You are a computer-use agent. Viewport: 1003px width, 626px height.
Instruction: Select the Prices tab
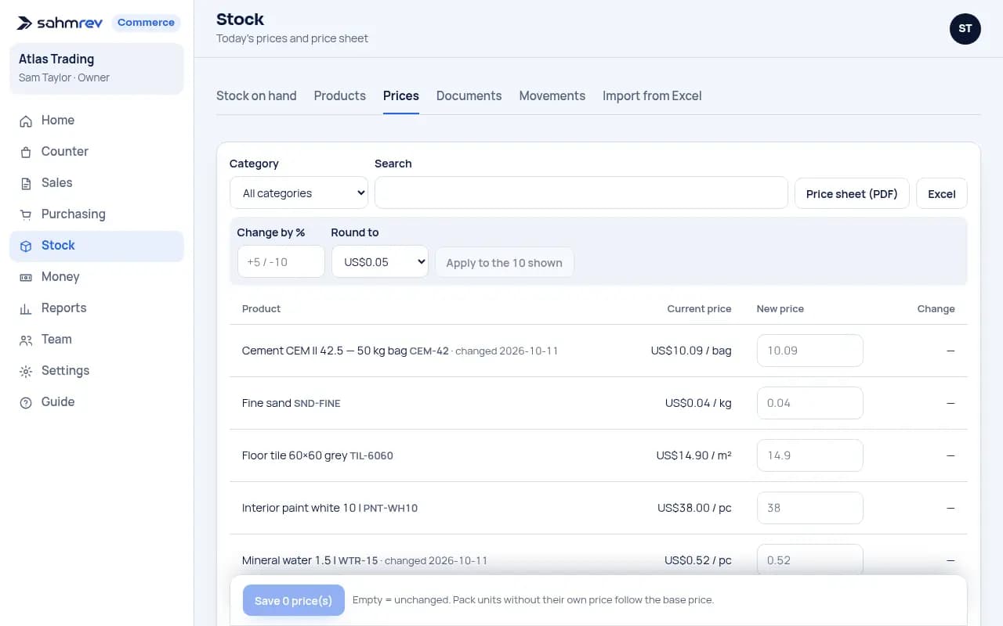[401, 95]
